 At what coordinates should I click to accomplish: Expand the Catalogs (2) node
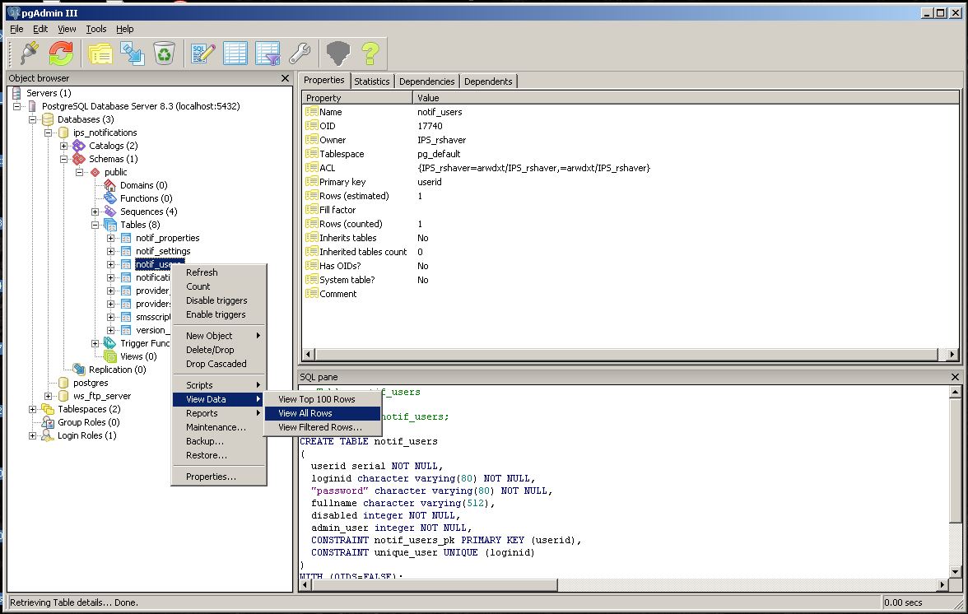click(63, 147)
